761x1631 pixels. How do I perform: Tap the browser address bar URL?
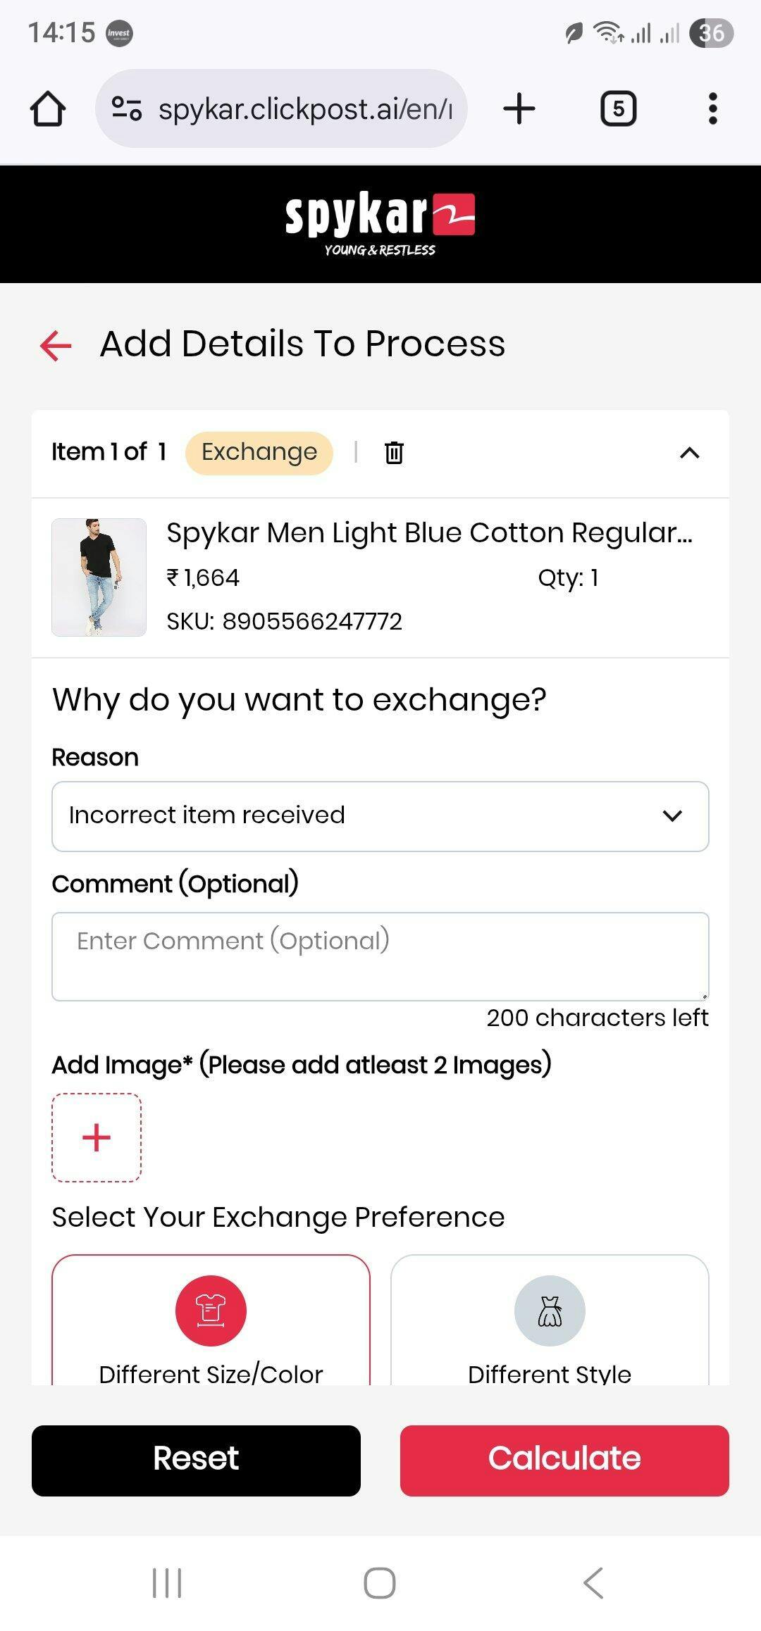(x=304, y=109)
